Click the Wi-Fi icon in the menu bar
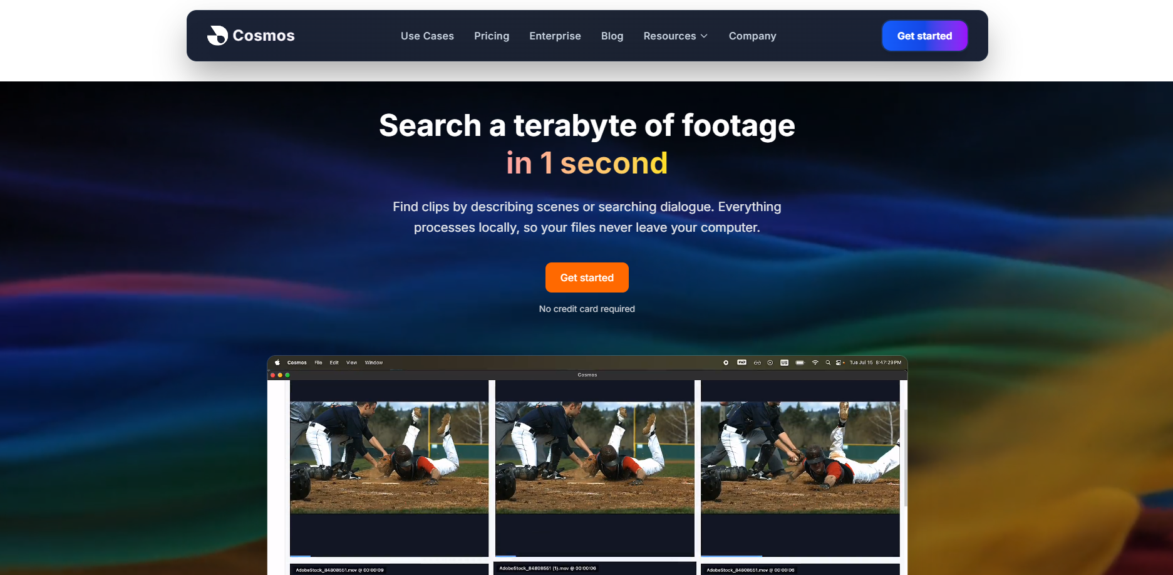Viewport: 1173px width, 575px height. click(815, 363)
